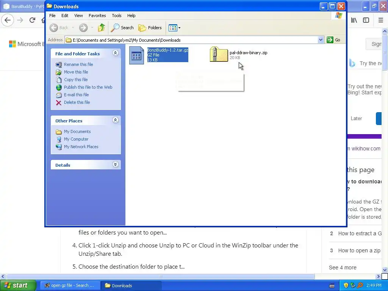388x291 pixels.
Task: Open the Edit menu
Action: (65, 16)
